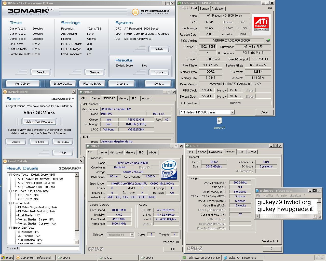
Task: Click the Image Quality button
Action: pyautogui.click(x=64, y=84)
